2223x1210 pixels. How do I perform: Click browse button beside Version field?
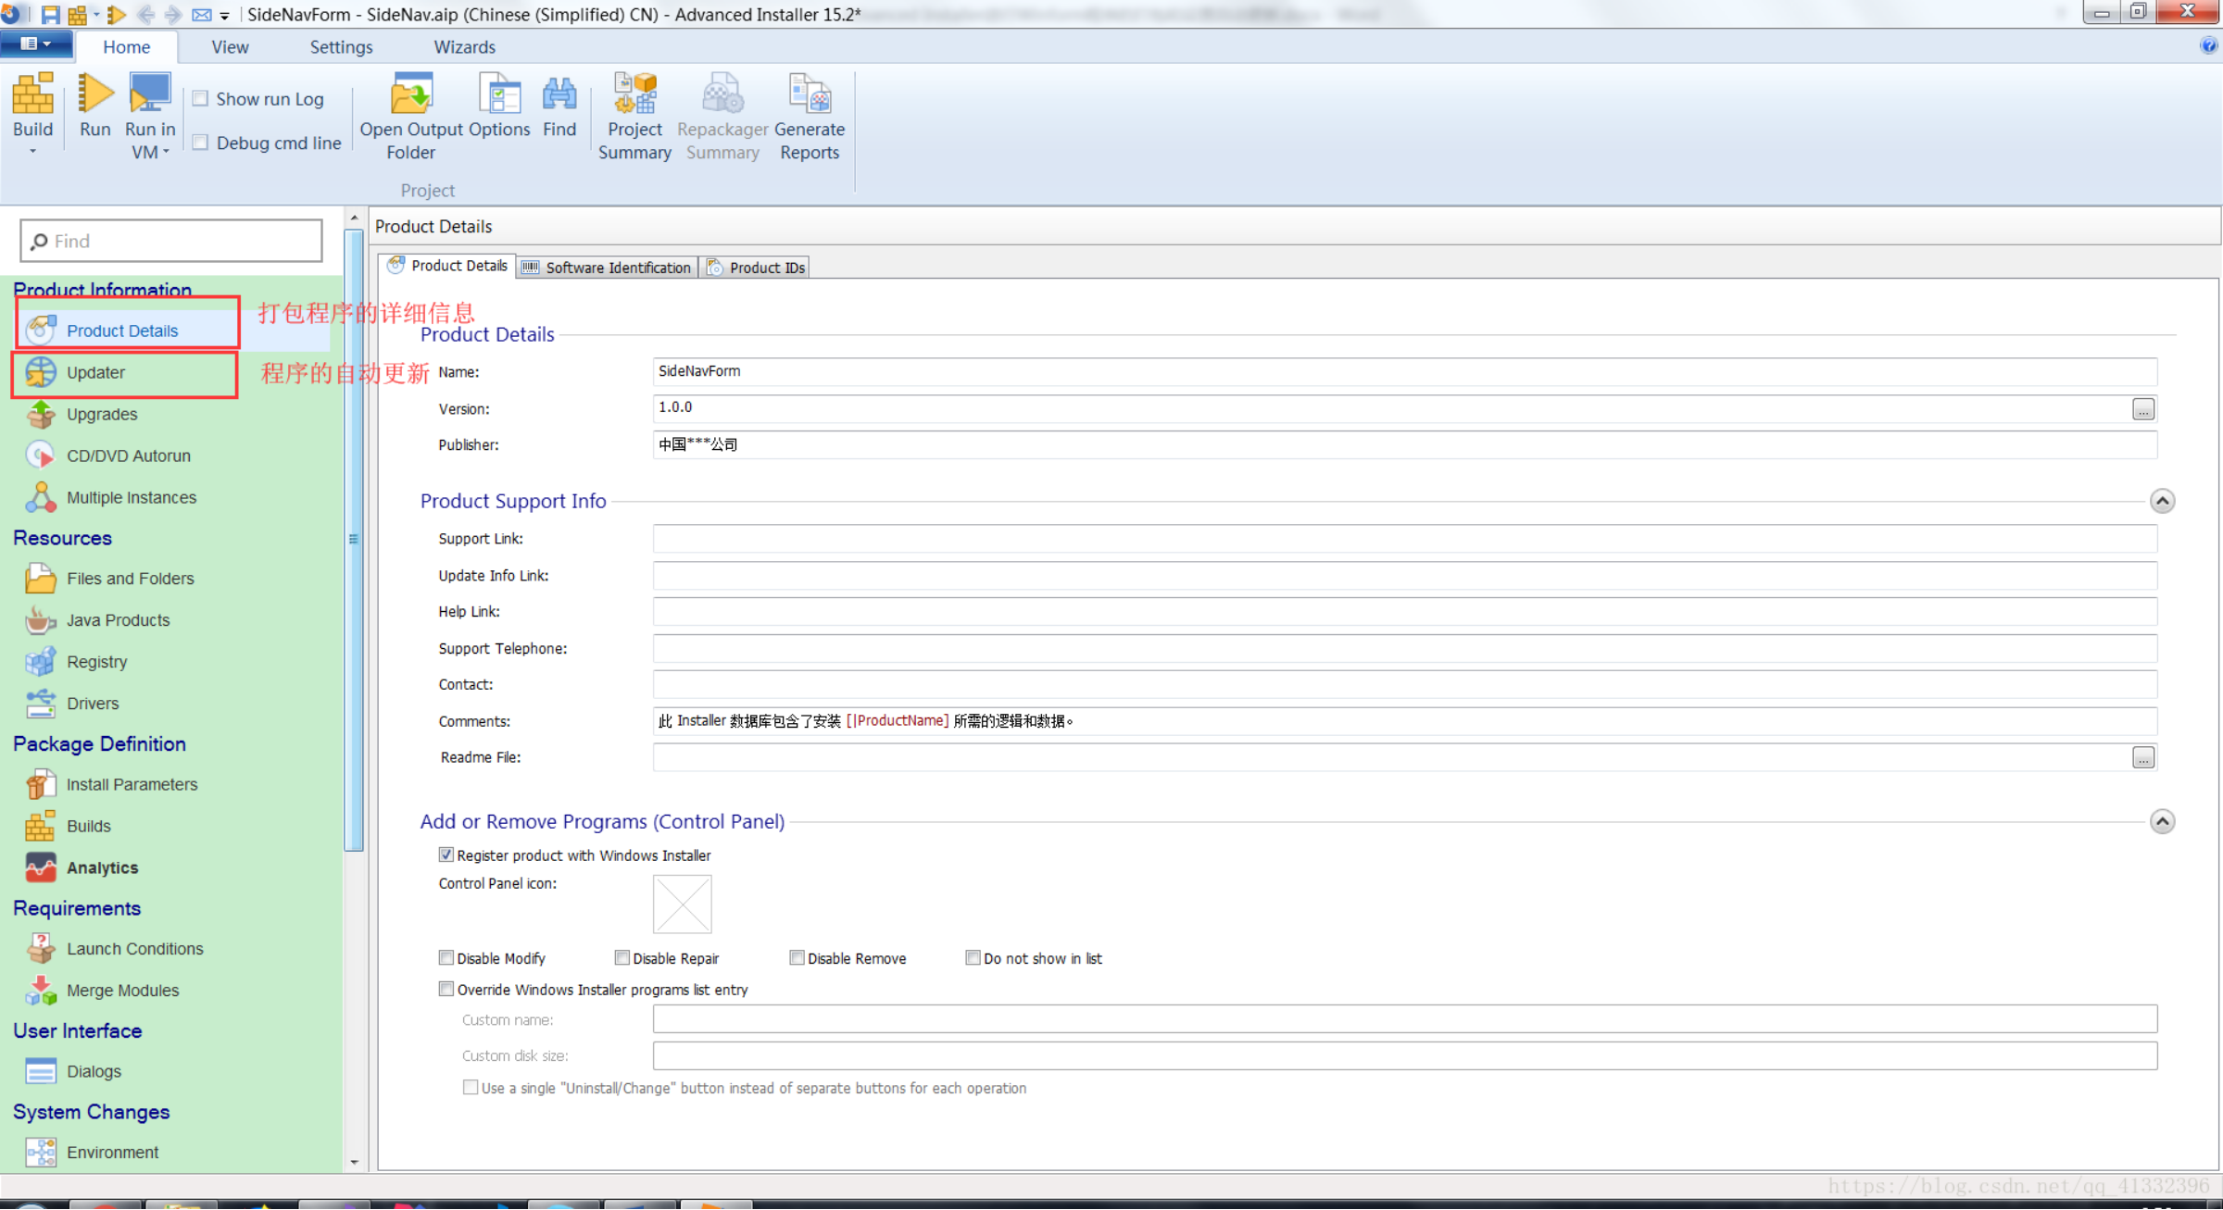2142,409
